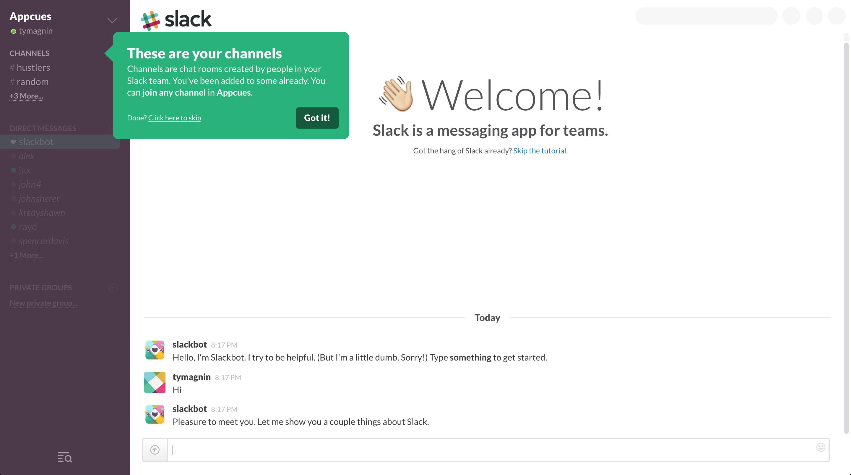851x475 pixels.
Task: Click the slackbot profile icon in chat
Action: pos(155,350)
